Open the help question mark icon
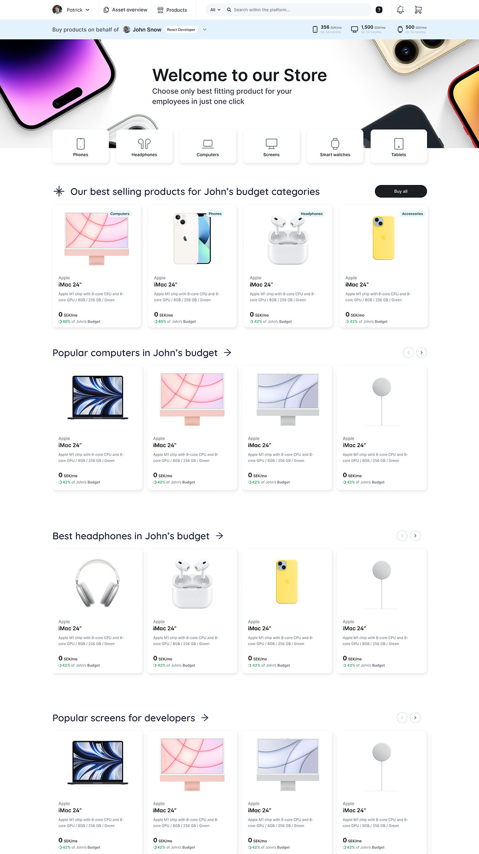The width and height of the screenshot is (479, 854). [x=378, y=9]
